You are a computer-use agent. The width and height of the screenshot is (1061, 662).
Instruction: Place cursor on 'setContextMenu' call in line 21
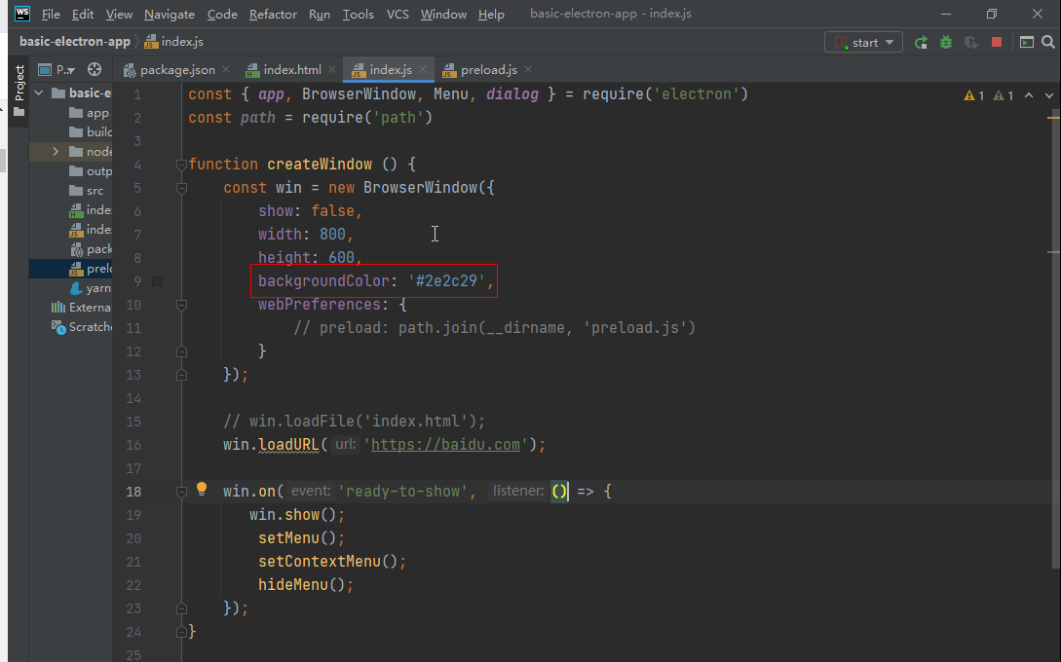click(320, 562)
